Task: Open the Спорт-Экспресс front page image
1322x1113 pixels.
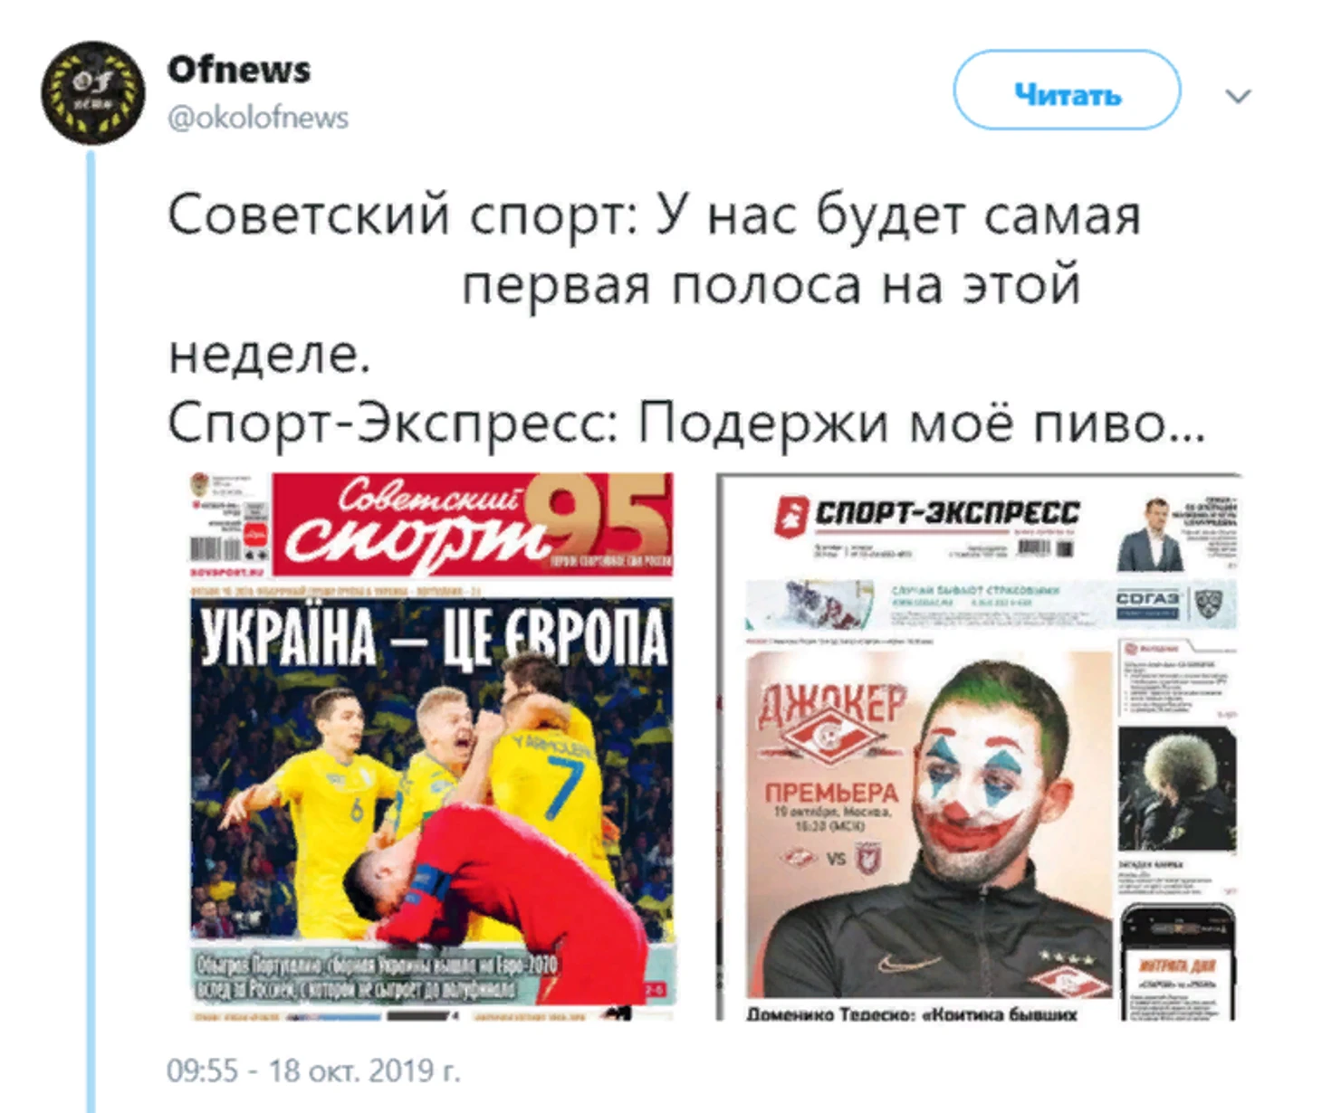Action: click(978, 747)
